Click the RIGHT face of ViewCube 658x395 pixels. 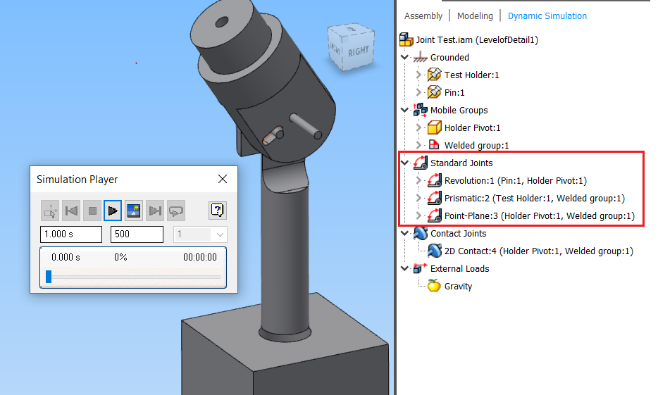point(358,51)
